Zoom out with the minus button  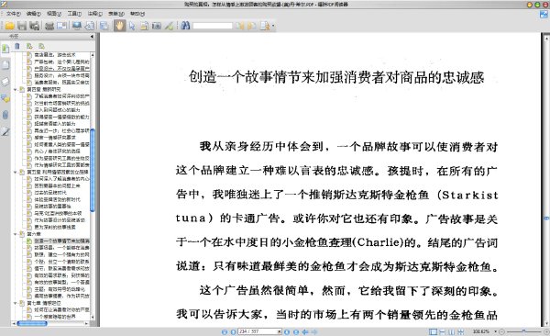click(502, 331)
